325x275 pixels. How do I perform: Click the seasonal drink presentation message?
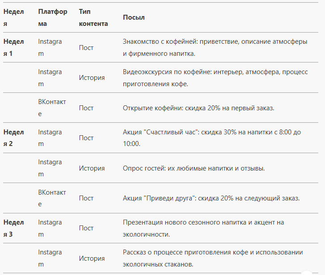(203, 228)
